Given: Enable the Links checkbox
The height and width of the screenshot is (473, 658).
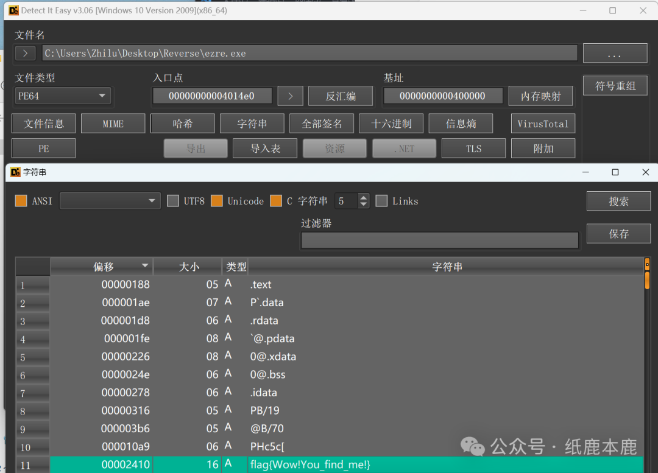Looking at the screenshot, I should [381, 201].
